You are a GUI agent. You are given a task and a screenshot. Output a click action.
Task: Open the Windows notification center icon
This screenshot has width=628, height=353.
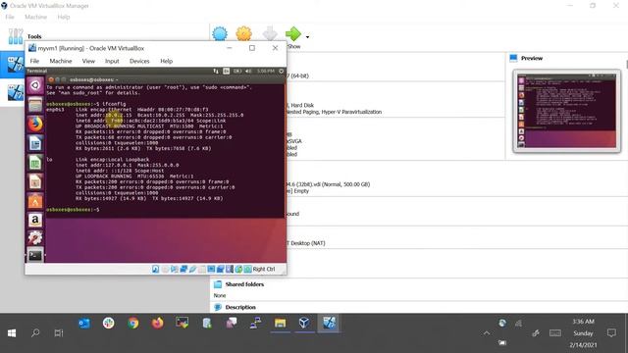coord(611,333)
